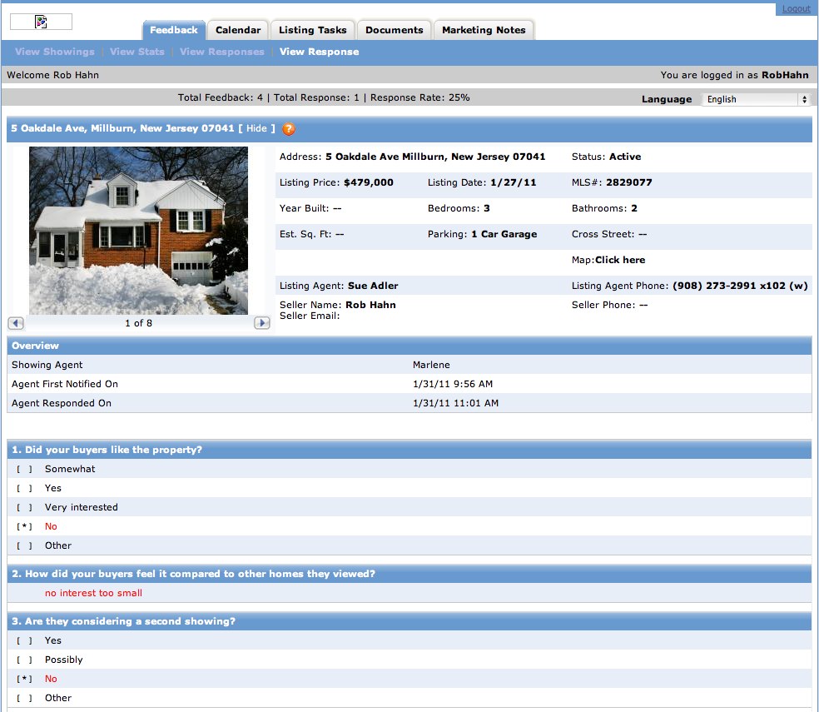Click the 'no interest too small' response
The width and height of the screenshot is (819, 712).
click(x=93, y=593)
